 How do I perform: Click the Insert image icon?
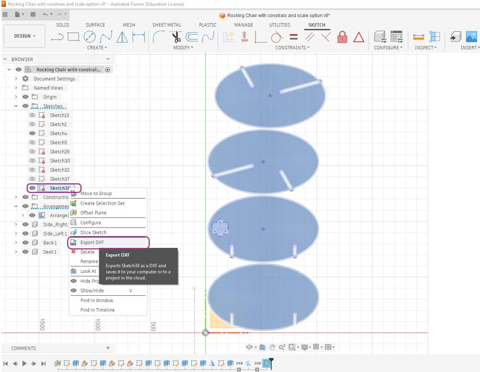(471, 36)
